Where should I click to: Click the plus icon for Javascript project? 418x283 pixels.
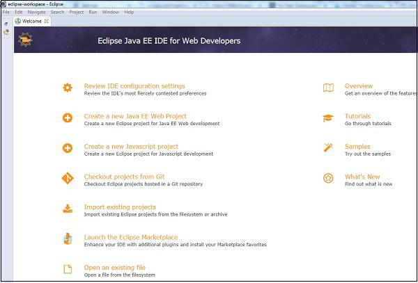[68, 148]
